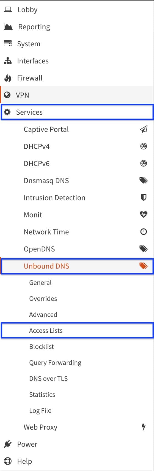
Task: Expand the Interfaces section
Action: [x=77, y=61]
